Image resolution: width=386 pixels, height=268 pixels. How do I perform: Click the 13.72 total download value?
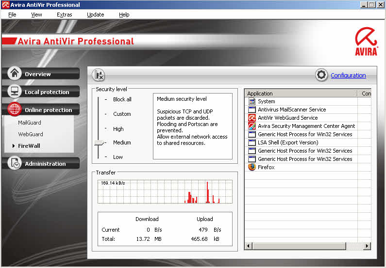143,239
